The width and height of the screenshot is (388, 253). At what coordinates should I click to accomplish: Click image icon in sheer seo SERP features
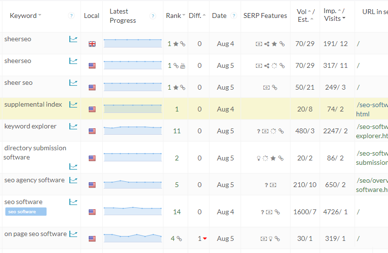(x=266, y=88)
